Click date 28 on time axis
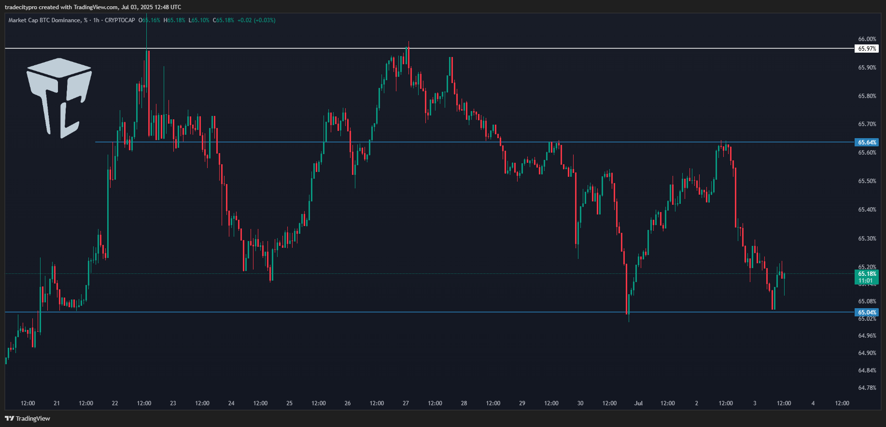The height and width of the screenshot is (427, 886). coord(464,403)
